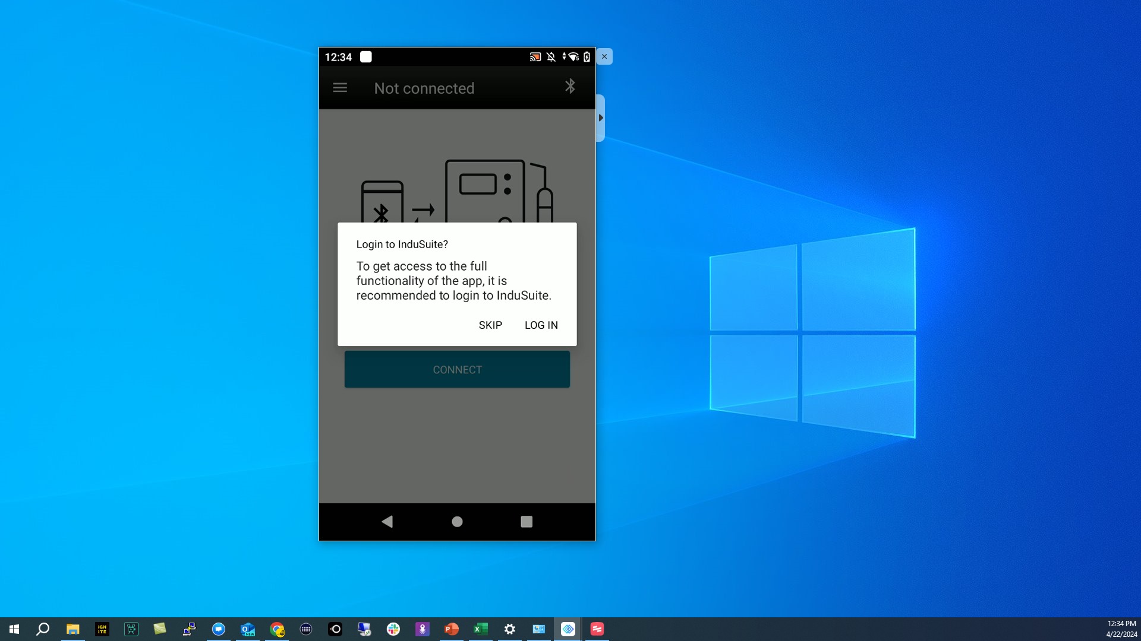Screen dimensions: 1141x641
Task: Open the Windows Start menu
Action: pos(14,629)
